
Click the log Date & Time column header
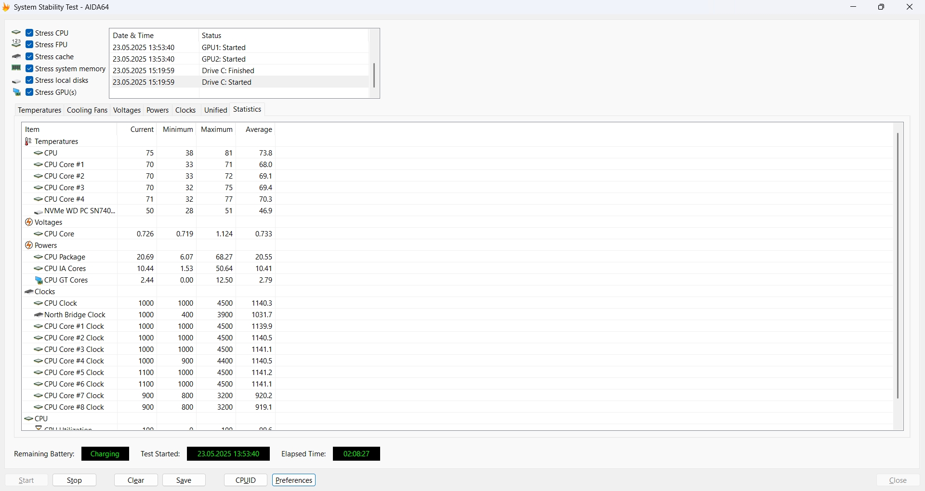coord(154,36)
